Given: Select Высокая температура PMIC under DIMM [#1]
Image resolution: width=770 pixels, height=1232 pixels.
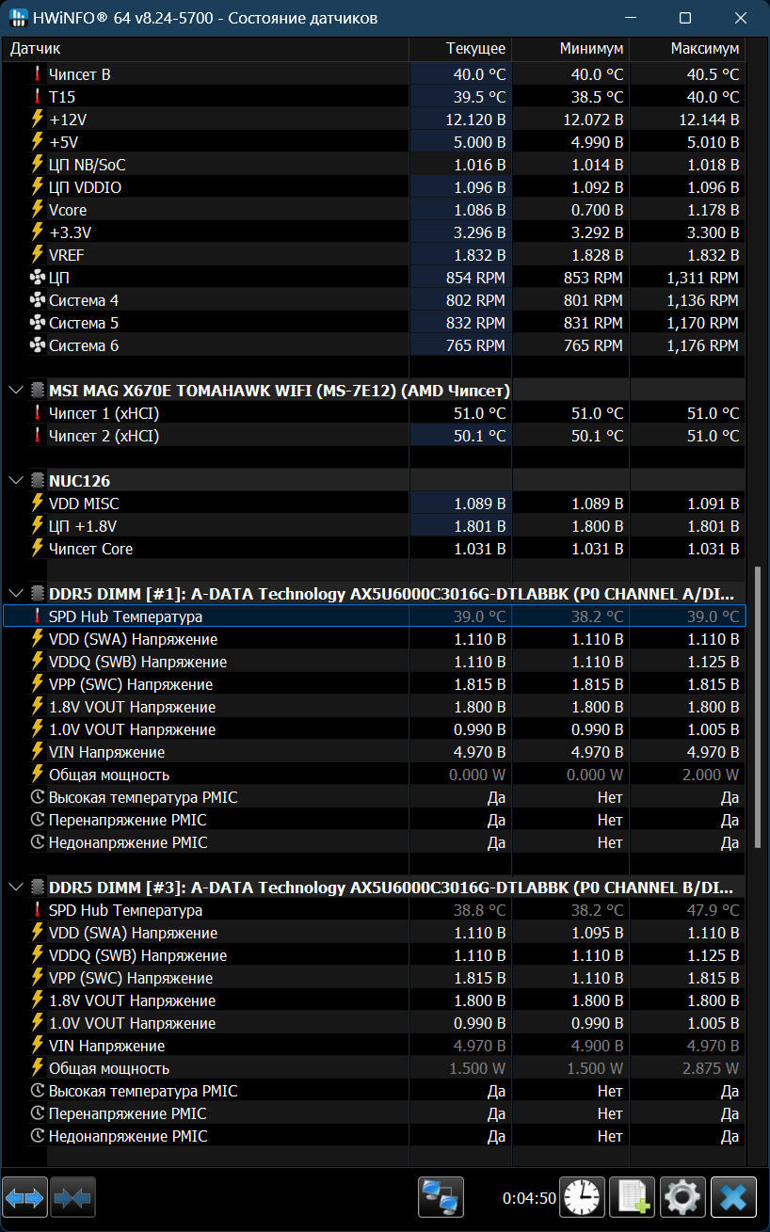Looking at the screenshot, I should point(375,797).
